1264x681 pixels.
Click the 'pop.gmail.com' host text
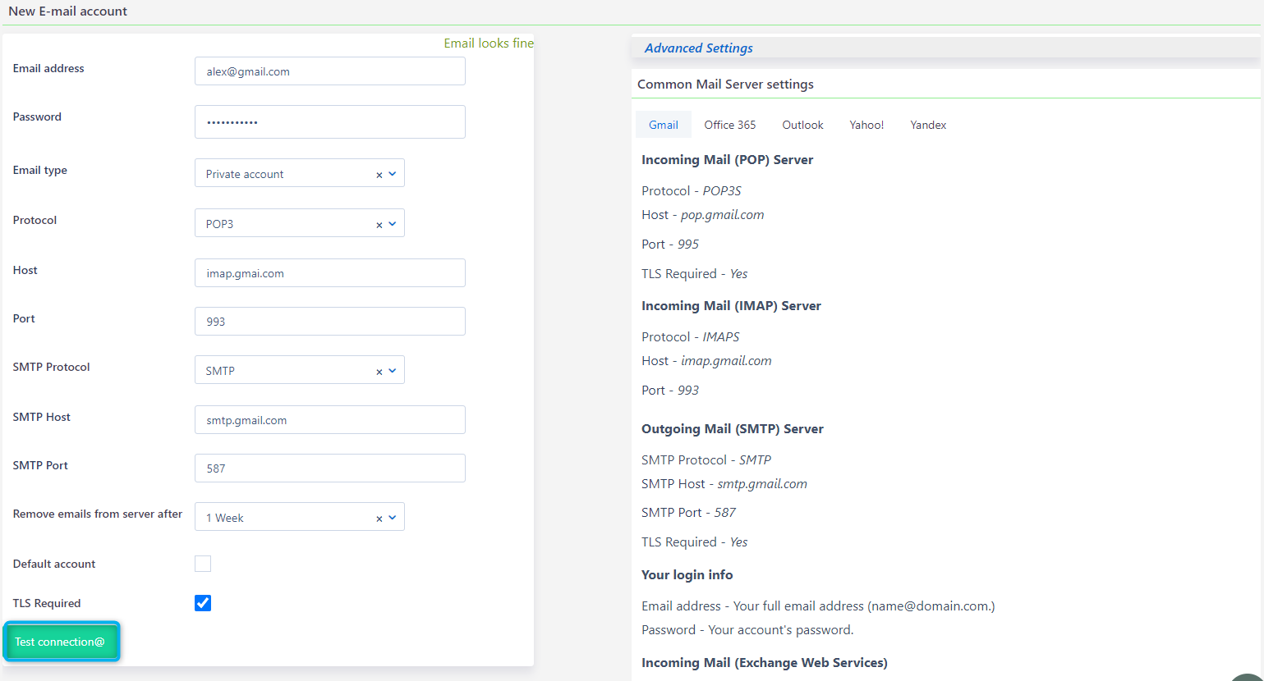(x=723, y=215)
